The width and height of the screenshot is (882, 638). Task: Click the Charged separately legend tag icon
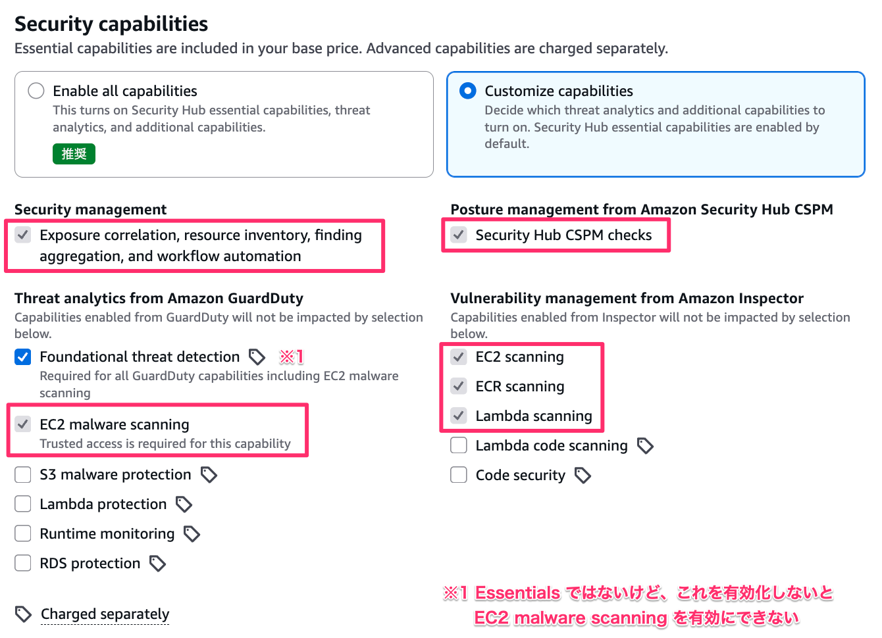(23, 614)
